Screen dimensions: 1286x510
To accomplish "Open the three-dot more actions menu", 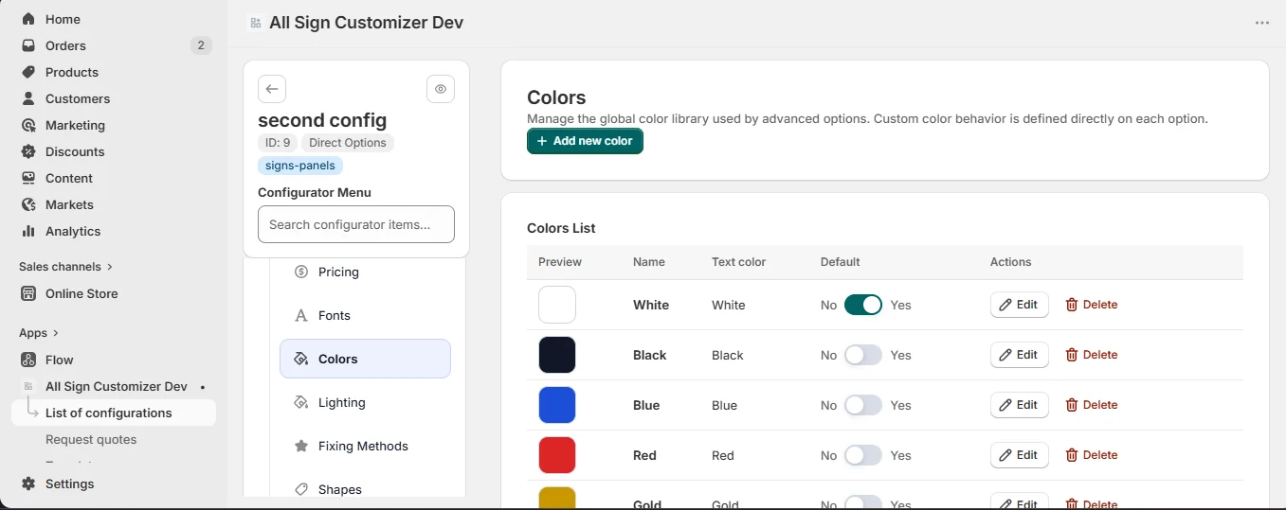I will point(1261,23).
